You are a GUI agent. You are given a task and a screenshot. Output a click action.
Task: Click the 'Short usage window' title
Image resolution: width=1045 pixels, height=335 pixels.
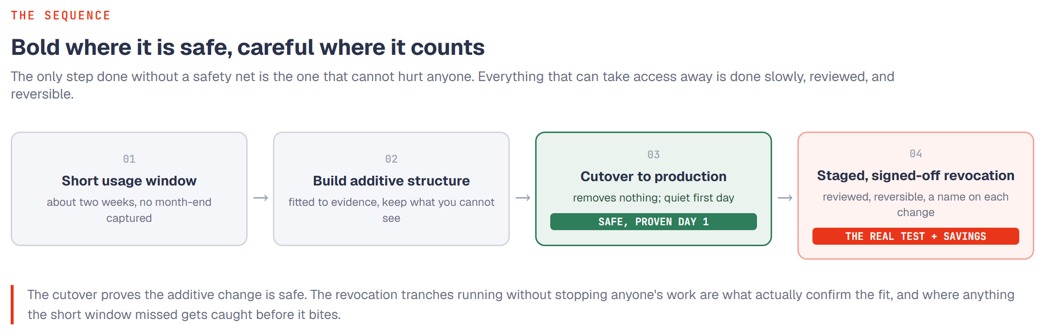pos(129,181)
